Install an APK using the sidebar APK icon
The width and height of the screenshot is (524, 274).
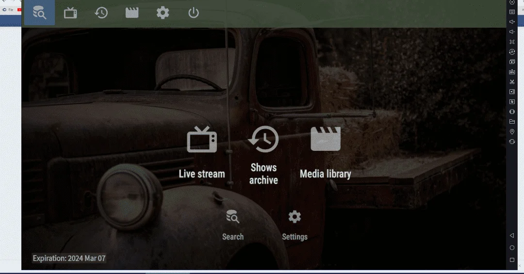tap(512, 72)
